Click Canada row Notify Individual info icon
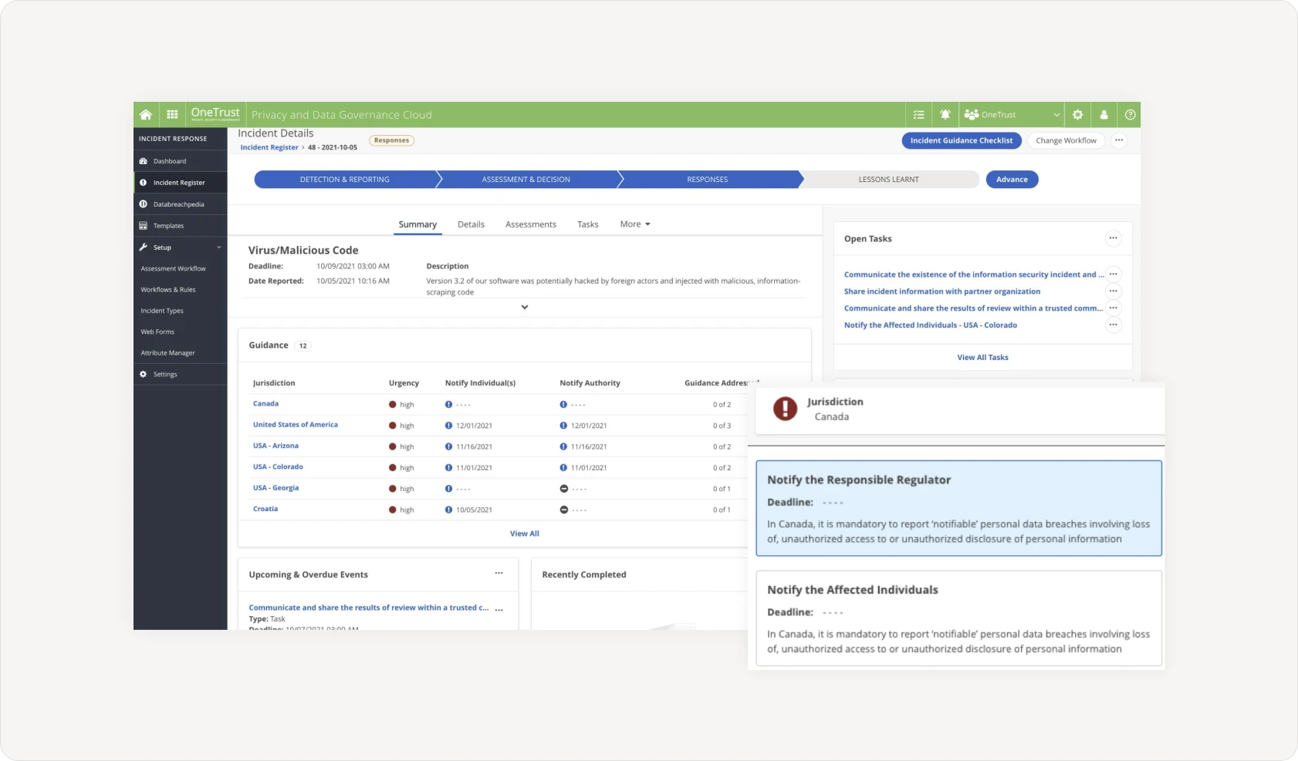The width and height of the screenshot is (1298, 761). pos(448,405)
